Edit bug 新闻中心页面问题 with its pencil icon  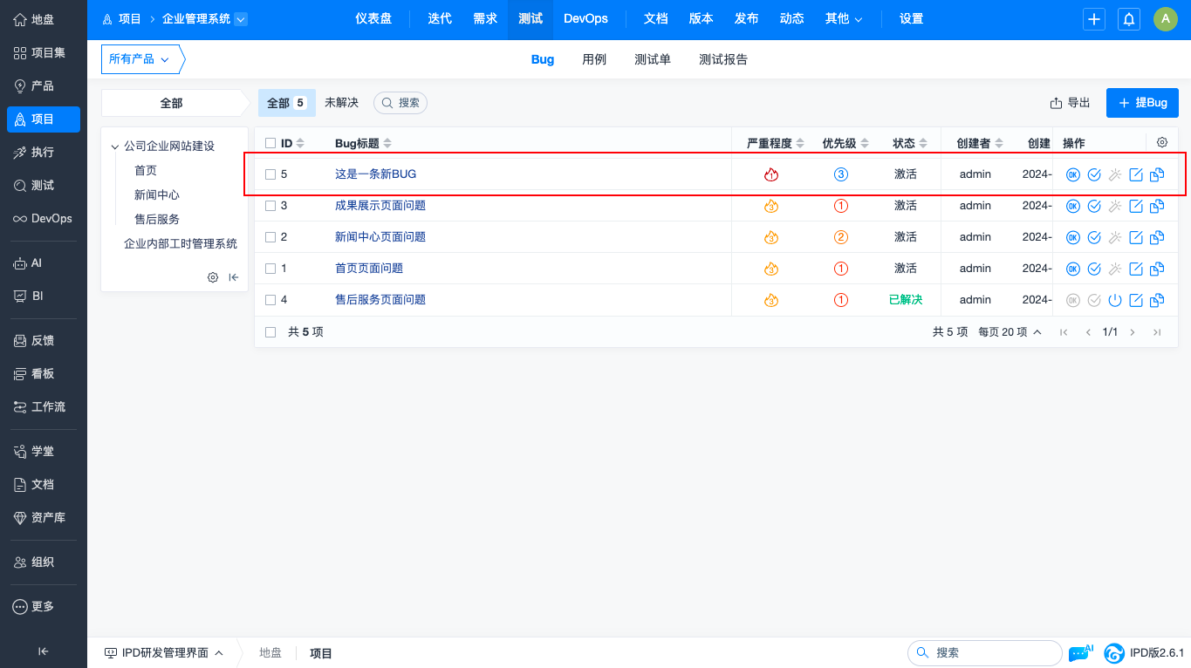click(1136, 237)
